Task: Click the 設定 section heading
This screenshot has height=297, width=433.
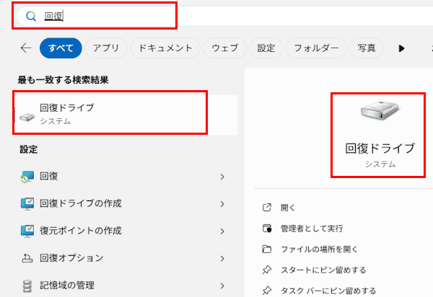Action: point(28,149)
